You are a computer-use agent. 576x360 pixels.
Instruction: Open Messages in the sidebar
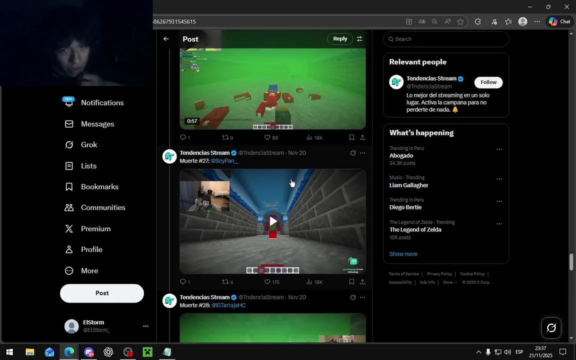point(89,124)
